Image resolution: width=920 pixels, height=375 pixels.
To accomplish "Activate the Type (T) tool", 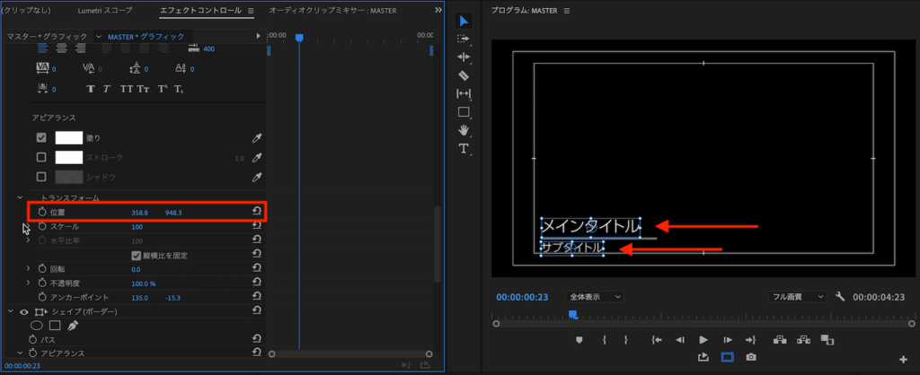I will pos(464,148).
